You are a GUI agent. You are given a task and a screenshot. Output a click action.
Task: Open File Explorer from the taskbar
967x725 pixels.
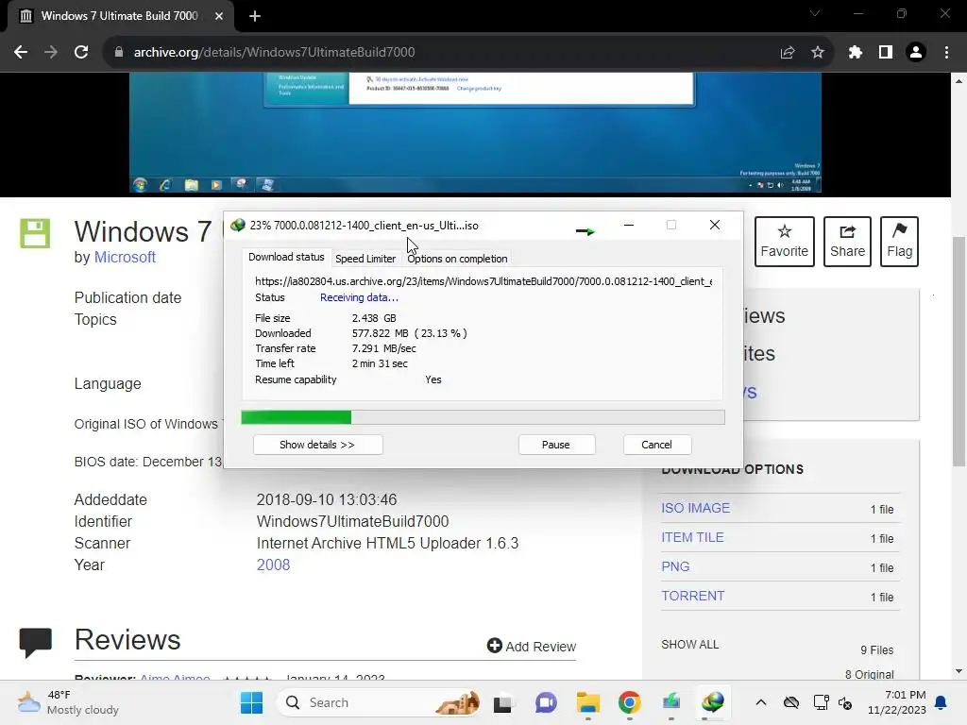587,702
